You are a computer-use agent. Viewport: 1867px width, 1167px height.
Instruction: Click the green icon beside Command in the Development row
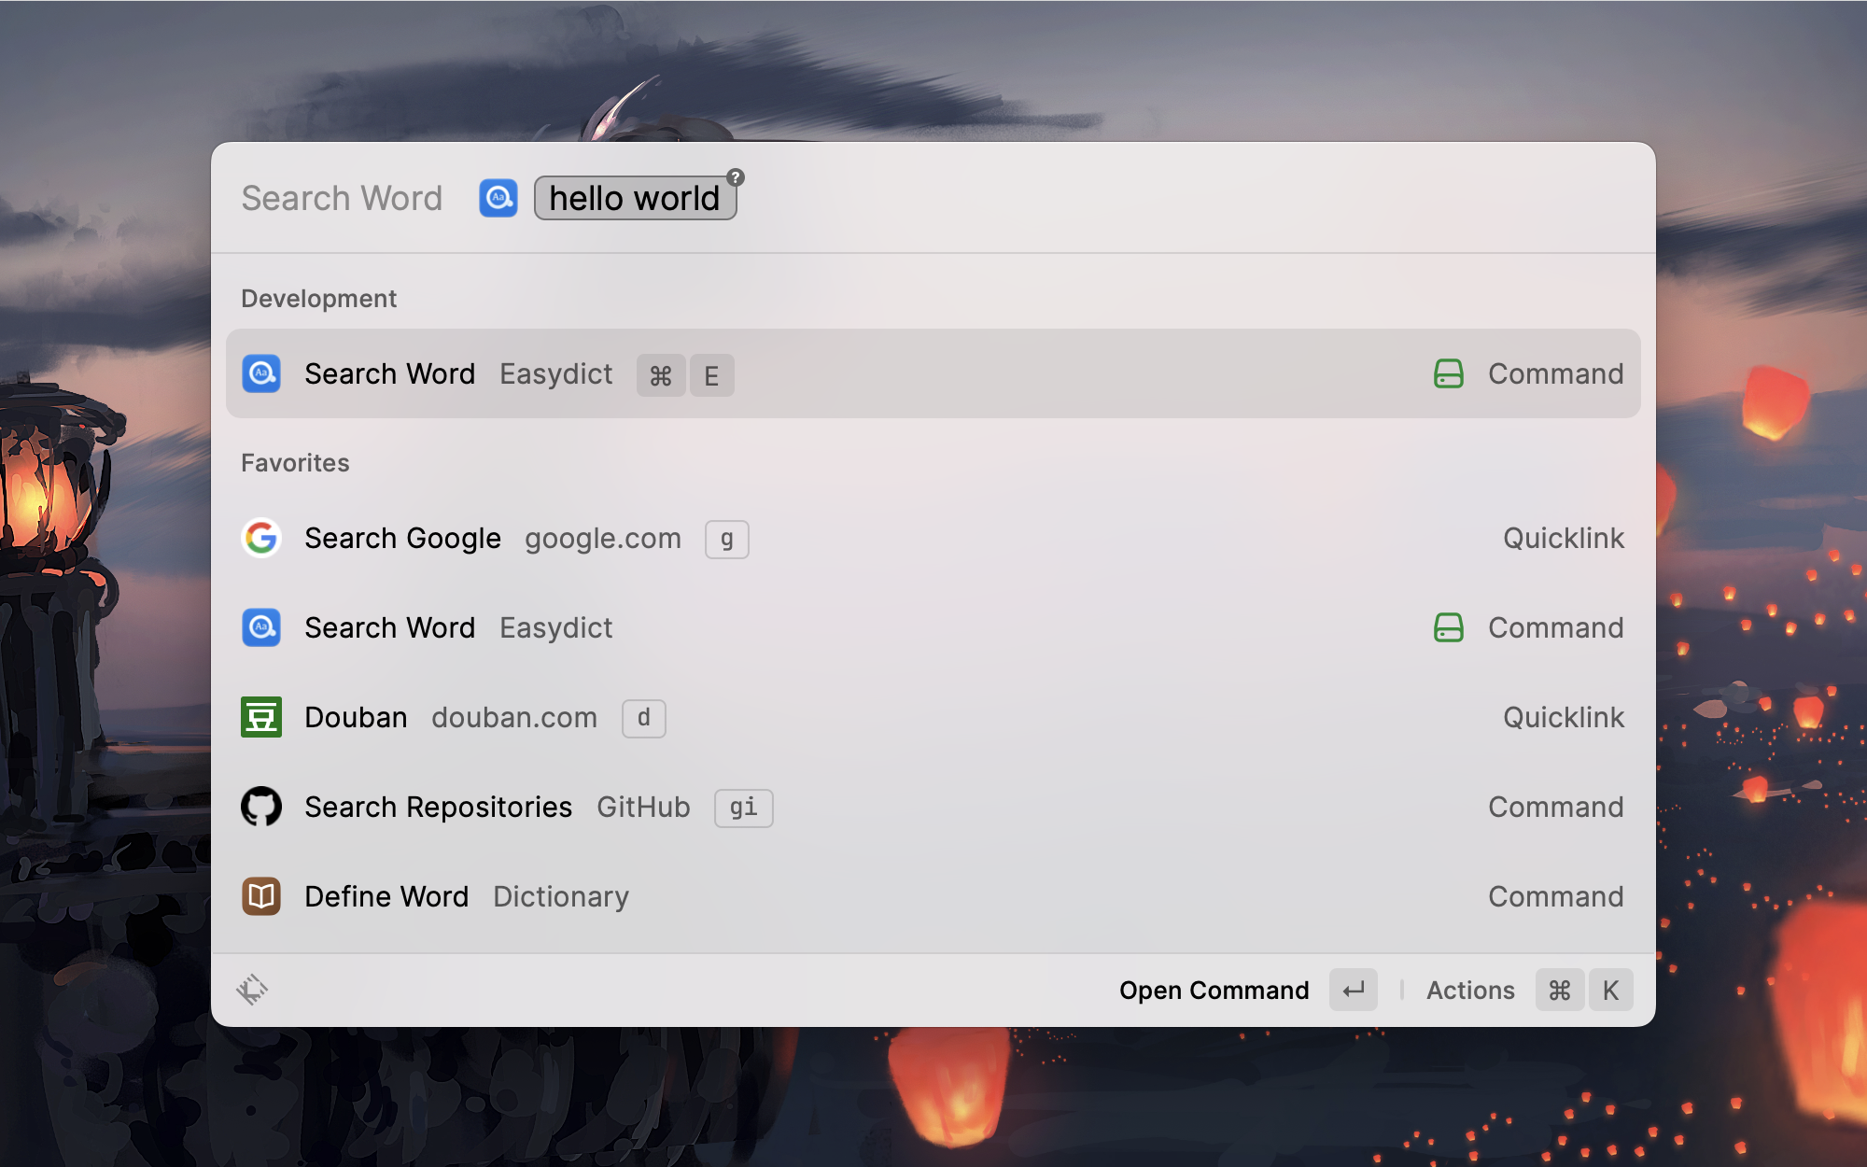1449,373
